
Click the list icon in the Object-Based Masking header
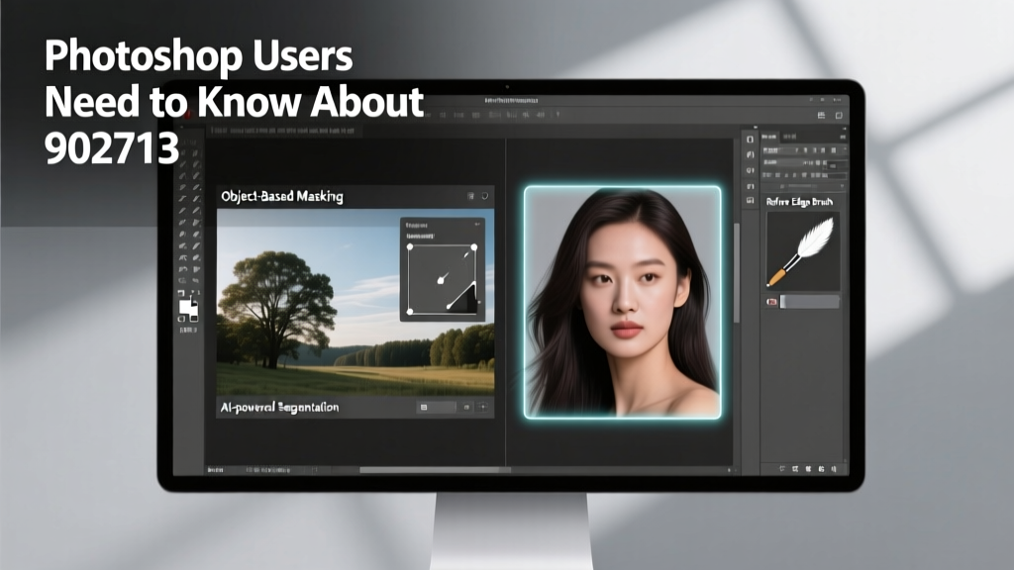click(x=470, y=196)
